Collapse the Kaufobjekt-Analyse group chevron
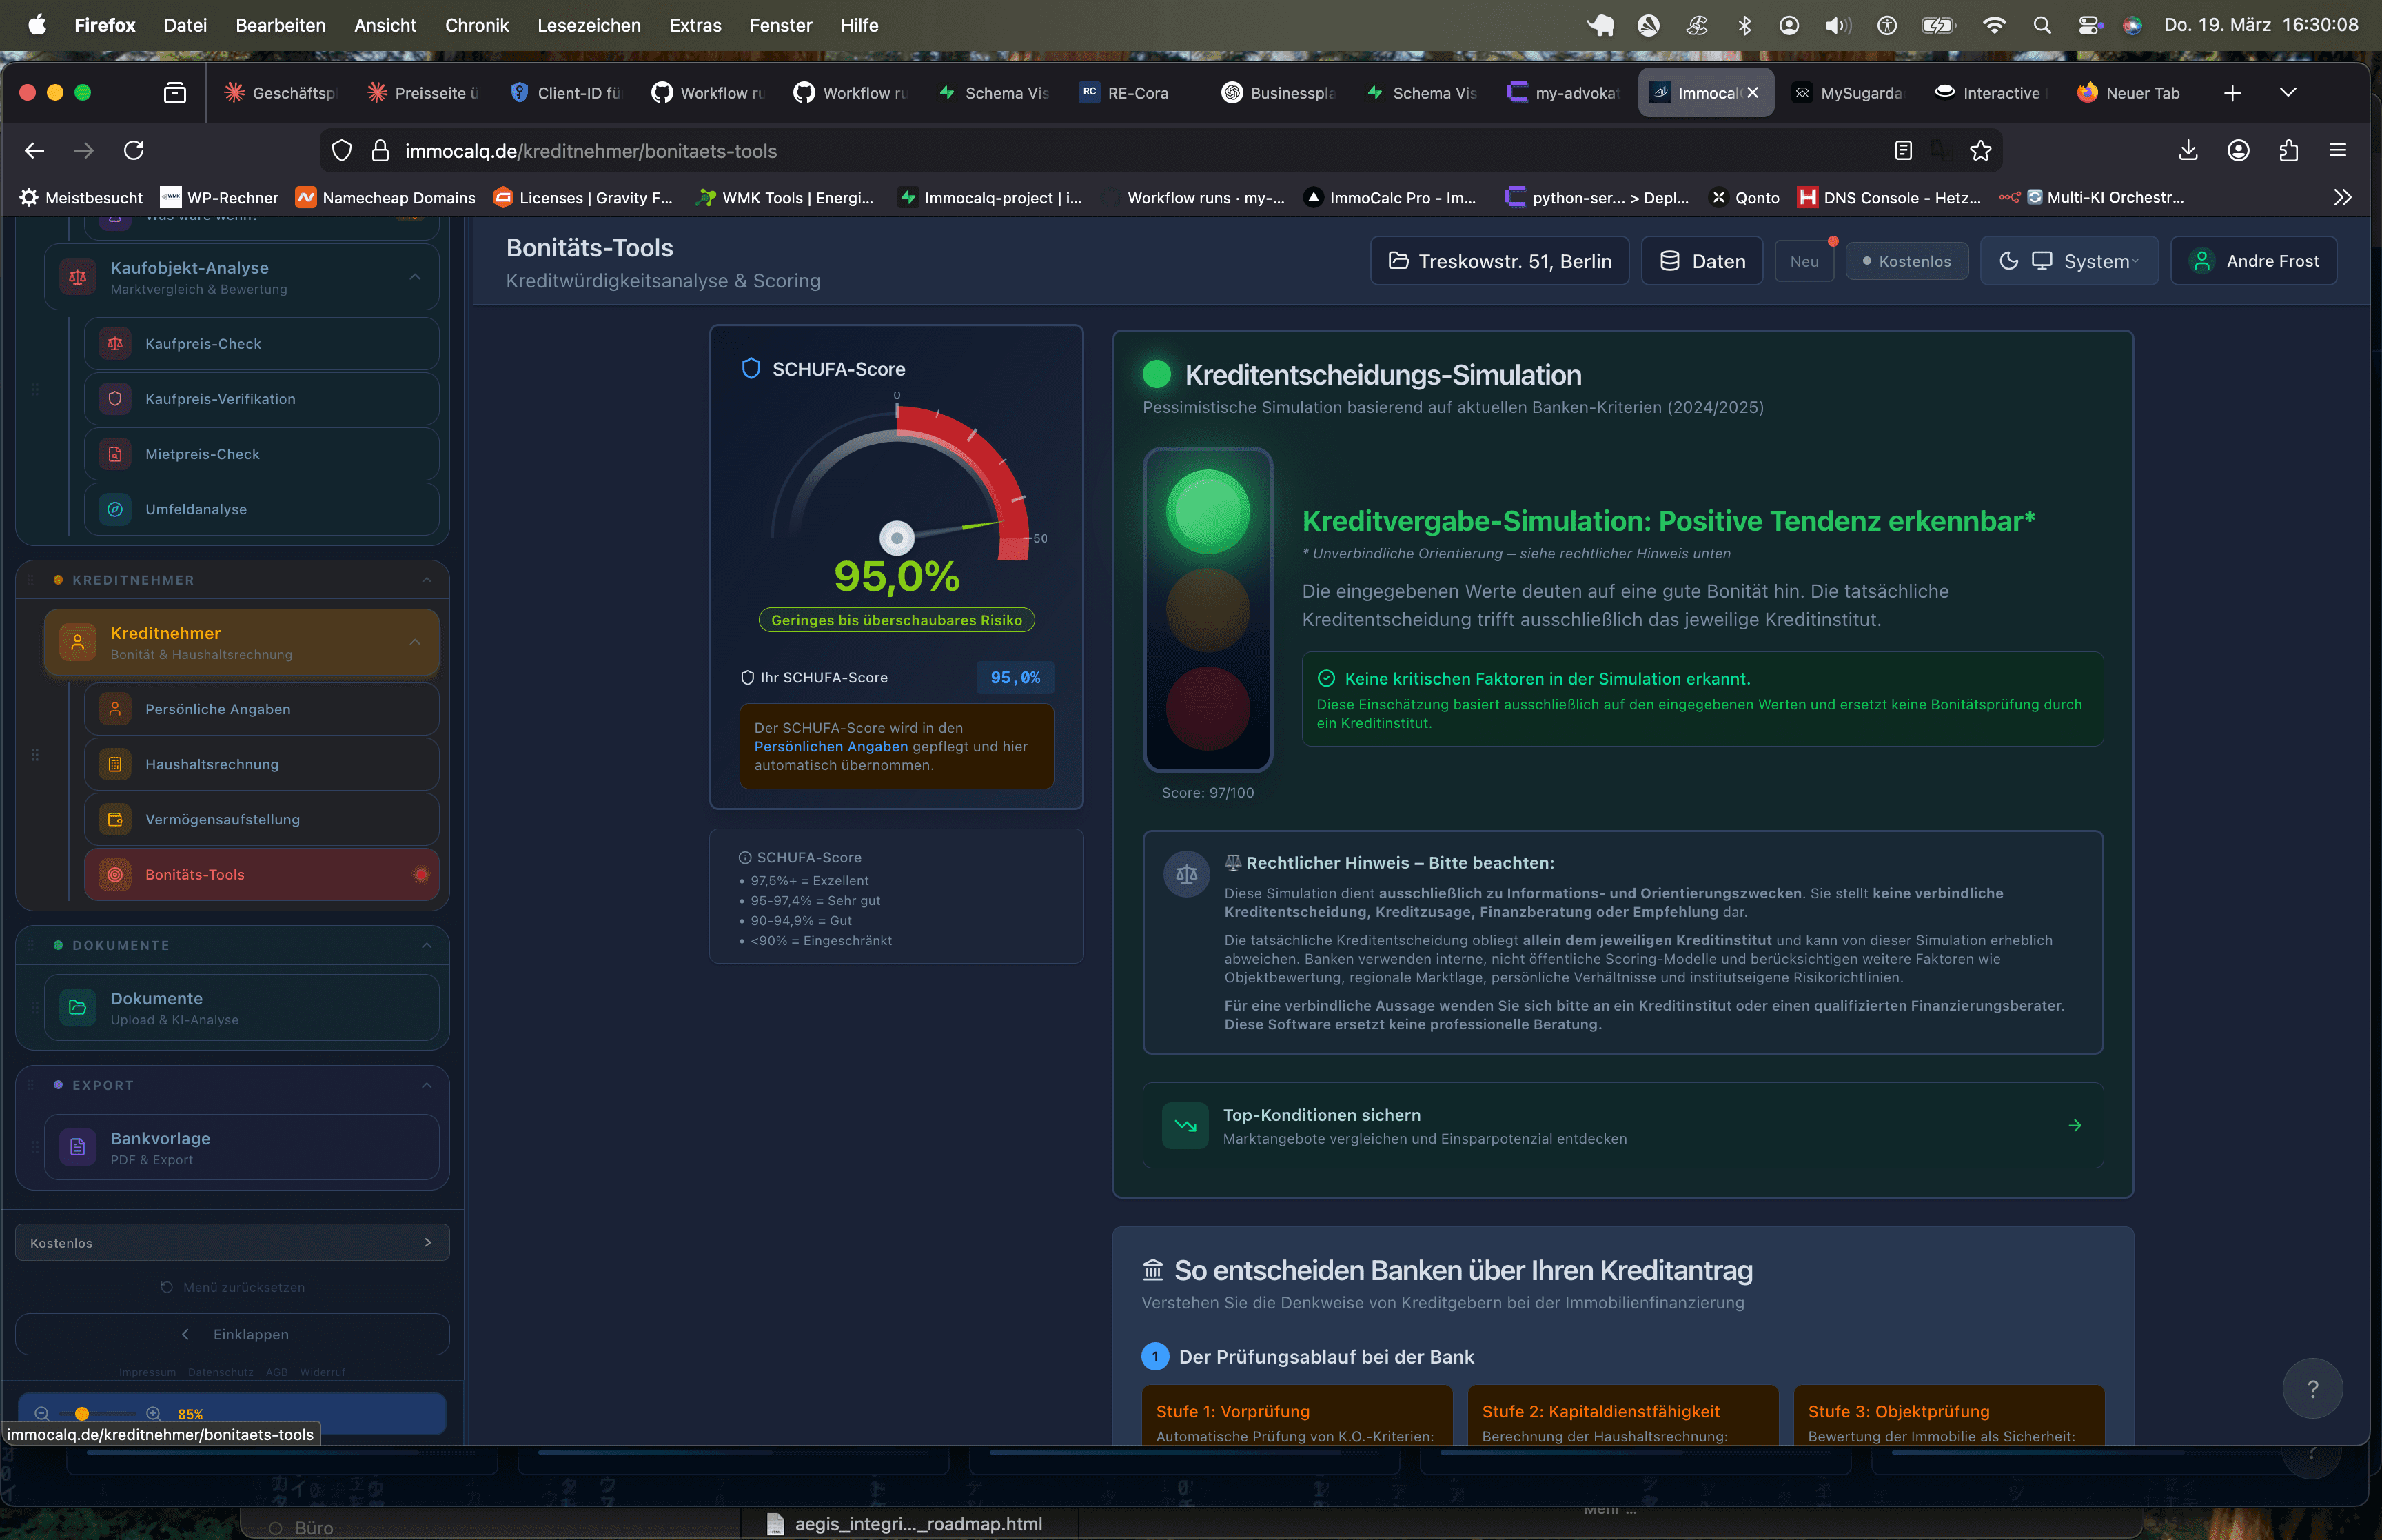Image resolution: width=2382 pixels, height=1540 pixels. 415,276
